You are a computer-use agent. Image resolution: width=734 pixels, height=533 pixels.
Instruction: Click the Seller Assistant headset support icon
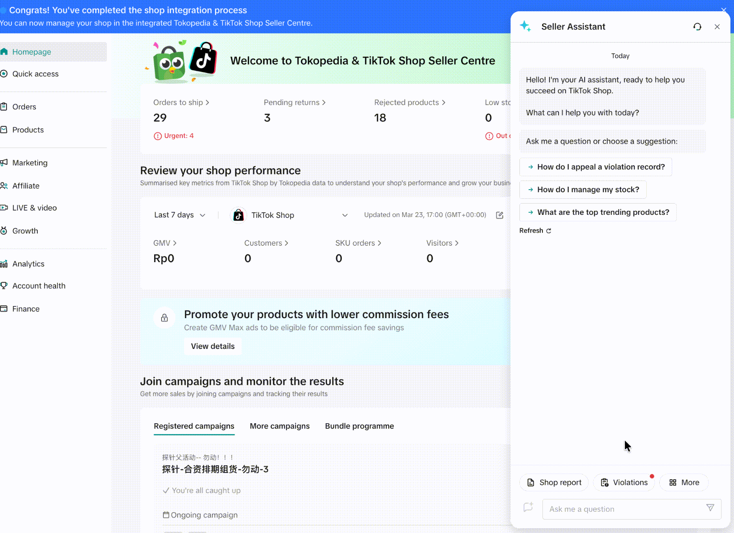pyautogui.click(x=698, y=27)
